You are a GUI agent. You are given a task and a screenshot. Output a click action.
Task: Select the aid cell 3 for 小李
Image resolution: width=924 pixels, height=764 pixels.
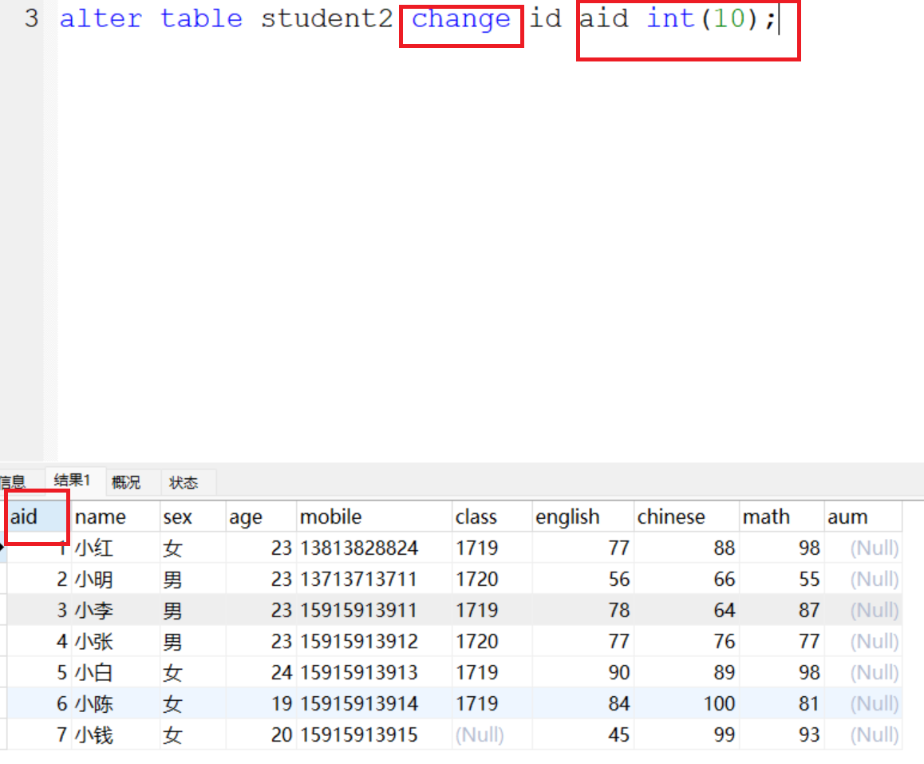[39, 610]
